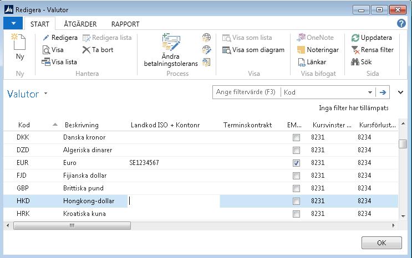
Task: Open the Kod filter field dropdown
Action: point(370,92)
